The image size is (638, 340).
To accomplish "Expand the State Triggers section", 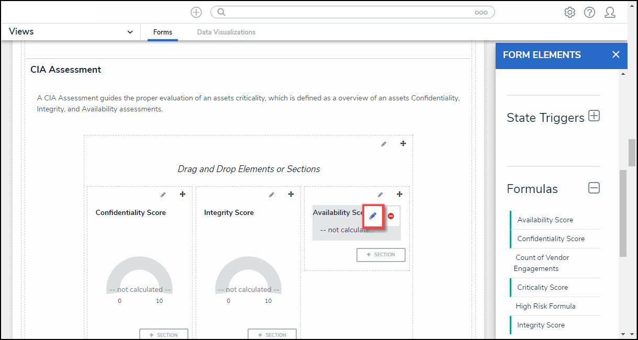I will tap(594, 116).
